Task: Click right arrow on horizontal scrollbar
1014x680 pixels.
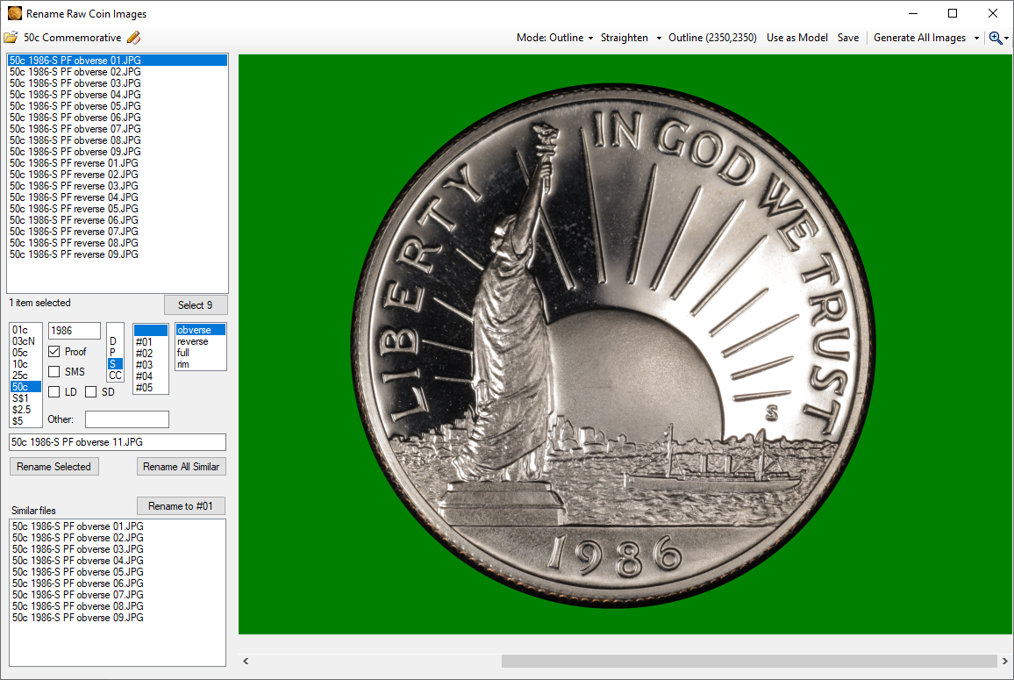Action: click(1004, 661)
